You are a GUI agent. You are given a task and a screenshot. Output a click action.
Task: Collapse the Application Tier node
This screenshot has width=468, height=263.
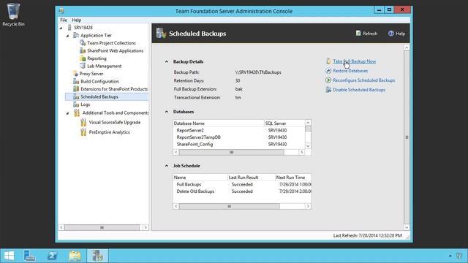click(68, 36)
